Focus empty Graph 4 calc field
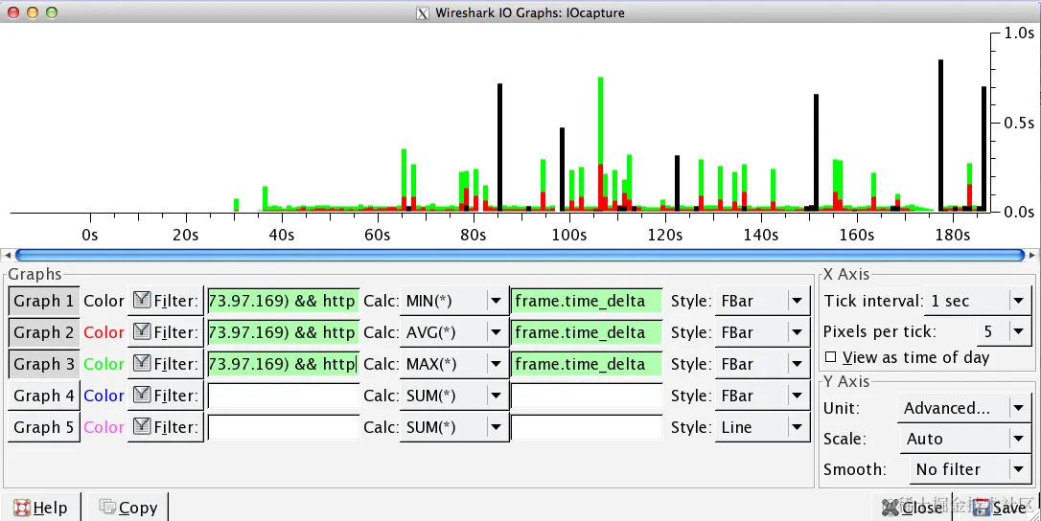The image size is (1041, 521). pos(587,396)
